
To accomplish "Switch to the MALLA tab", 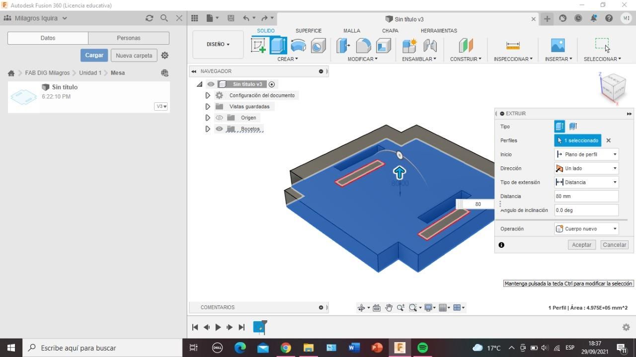I will 351,31.
